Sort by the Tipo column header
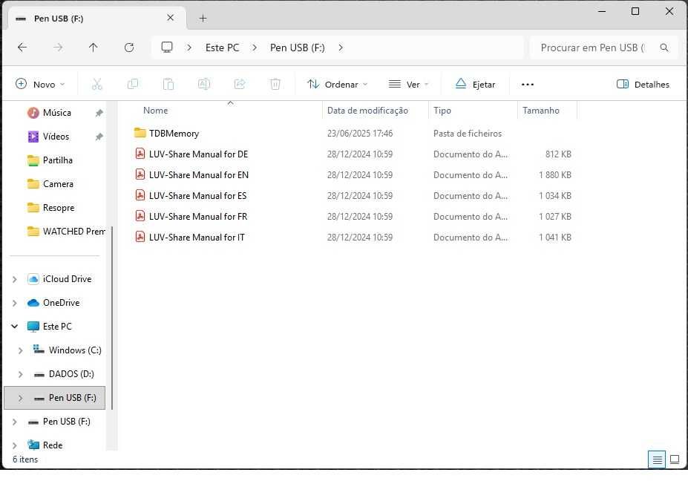Image resolution: width=688 pixels, height=481 pixels. (x=442, y=110)
